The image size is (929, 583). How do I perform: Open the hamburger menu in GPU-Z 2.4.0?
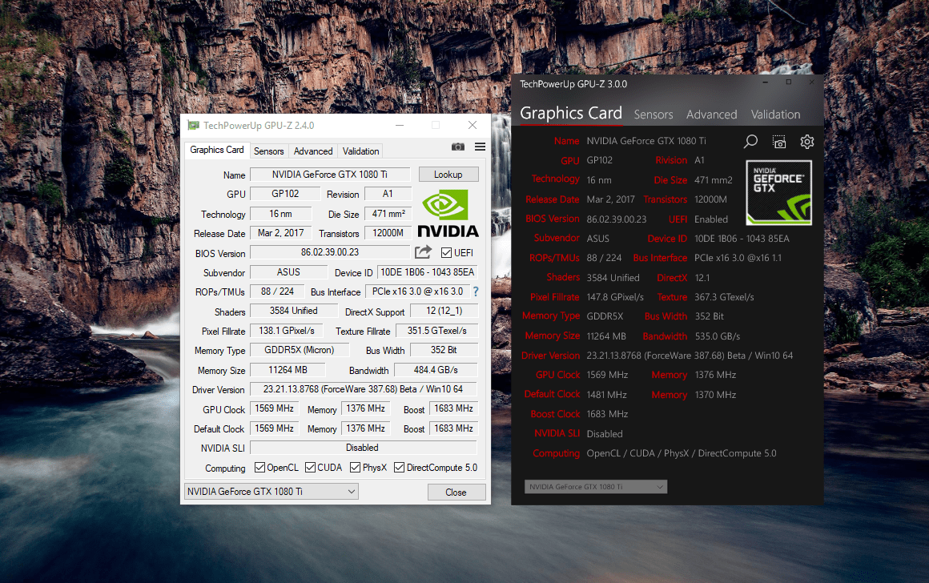480,147
